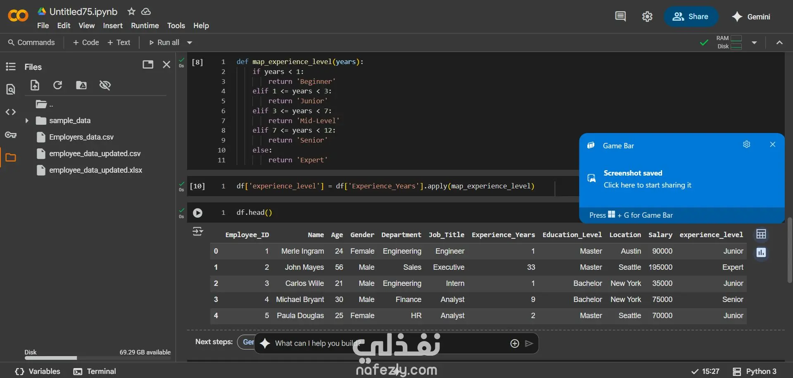Send the Gemini prompt
The width and height of the screenshot is (793, 378).
tap(529, 344)
